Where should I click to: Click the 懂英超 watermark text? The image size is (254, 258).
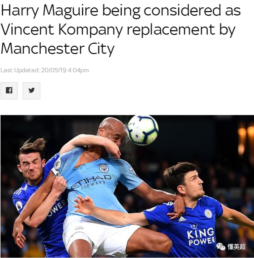pyautogui.click(x=237, y=247)
